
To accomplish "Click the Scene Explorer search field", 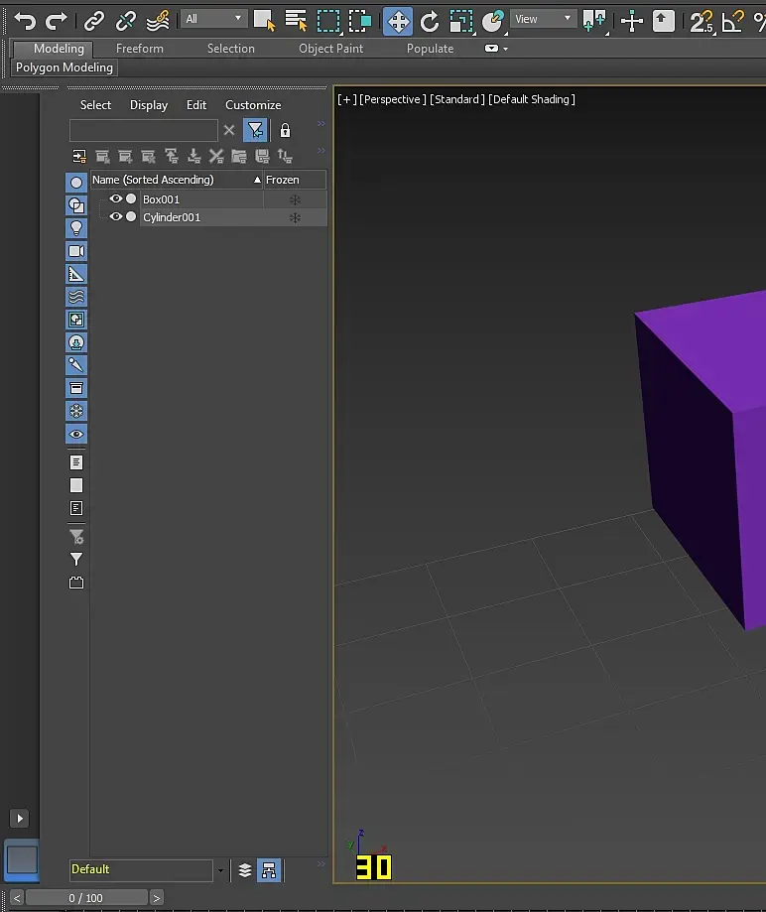I will click(143, 130).
